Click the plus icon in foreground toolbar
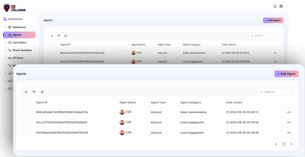Image resolution: width=305 pixels, height=157 pixels. point(26,92)
